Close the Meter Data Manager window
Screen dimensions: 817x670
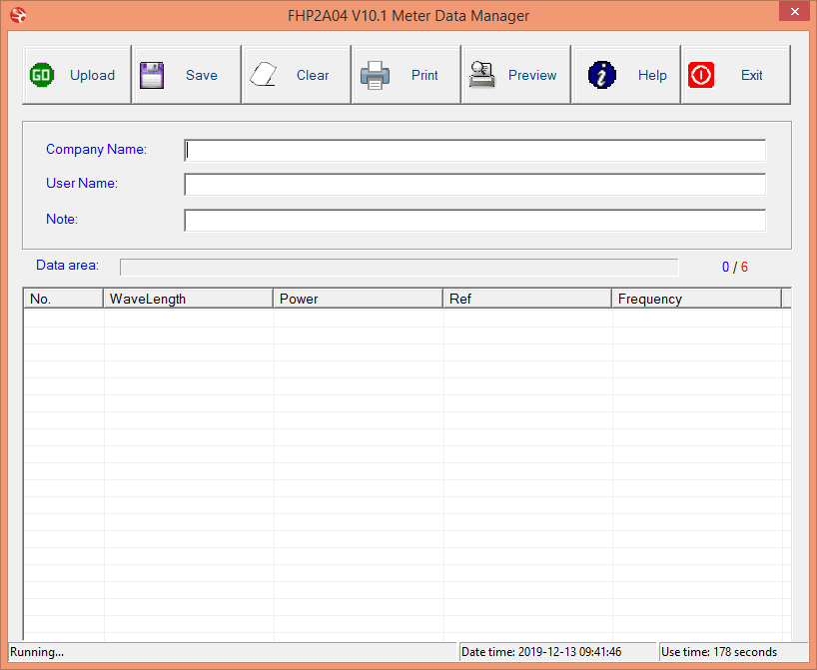(795, 11)
